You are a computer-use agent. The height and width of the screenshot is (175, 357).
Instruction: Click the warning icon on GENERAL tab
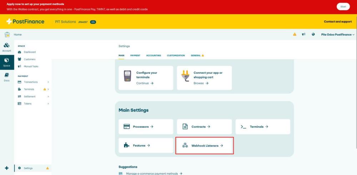click(203, 56)
